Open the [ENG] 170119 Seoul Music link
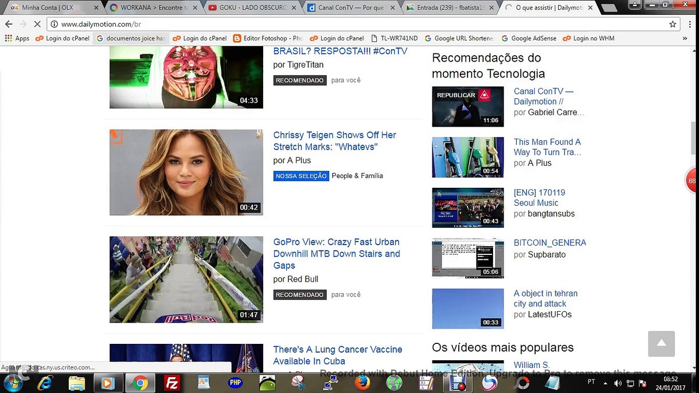The height and width of the screenshot is (393, 699). [x=540, y=198]
